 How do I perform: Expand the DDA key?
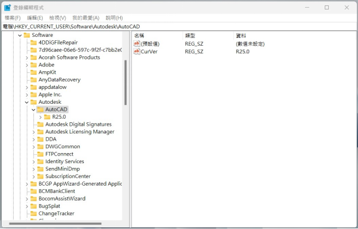33,139
